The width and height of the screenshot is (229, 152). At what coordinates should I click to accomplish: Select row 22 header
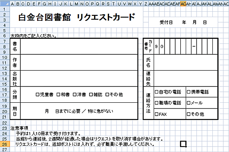pyautogui.click(x=5, y=123)
